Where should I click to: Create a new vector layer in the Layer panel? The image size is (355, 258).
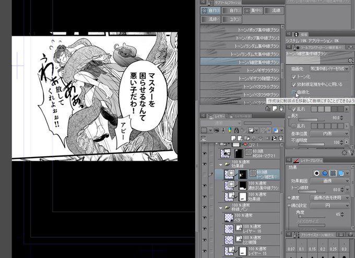[x=240, y=138]
